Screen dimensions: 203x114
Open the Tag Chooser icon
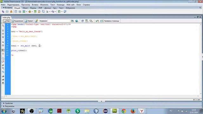click(65, 12)
